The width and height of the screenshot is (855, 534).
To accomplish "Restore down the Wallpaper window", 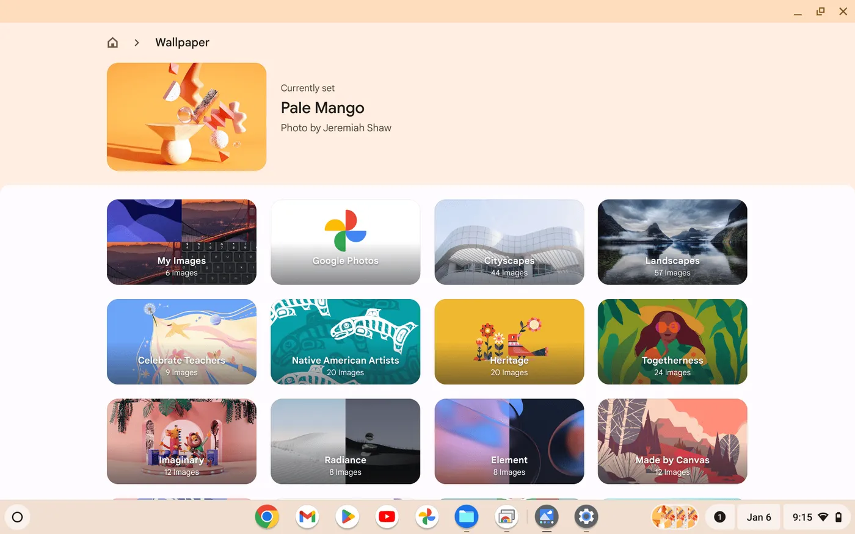I will [x=820, y=12].
